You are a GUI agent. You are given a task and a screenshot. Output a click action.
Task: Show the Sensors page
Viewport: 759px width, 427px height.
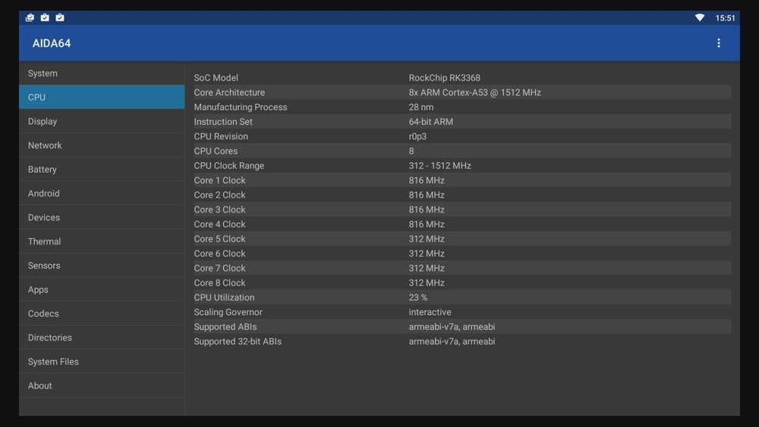point(101,265)
